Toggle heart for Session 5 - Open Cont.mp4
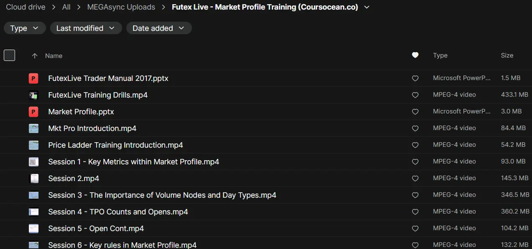 tap(415, 229)
